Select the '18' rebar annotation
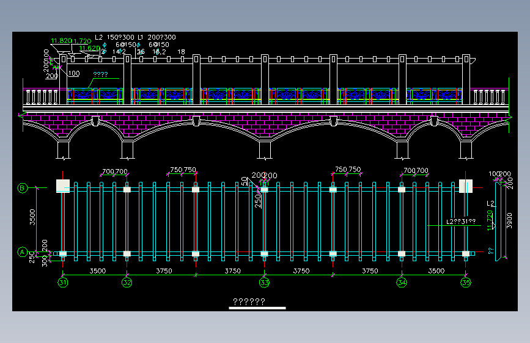 coord(181,52)
